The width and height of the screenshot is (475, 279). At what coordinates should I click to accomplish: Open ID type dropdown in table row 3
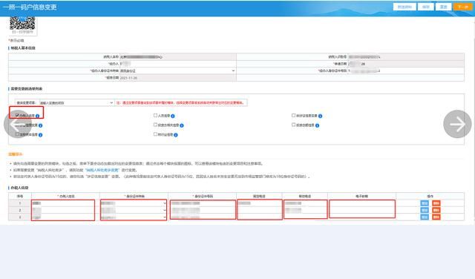tap(134, 217)
